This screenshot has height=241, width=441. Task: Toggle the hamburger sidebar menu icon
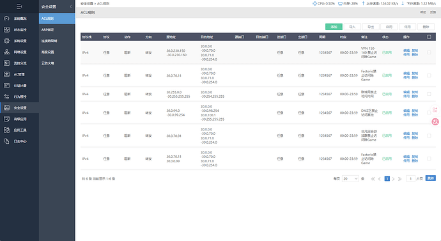coord(19,6)
